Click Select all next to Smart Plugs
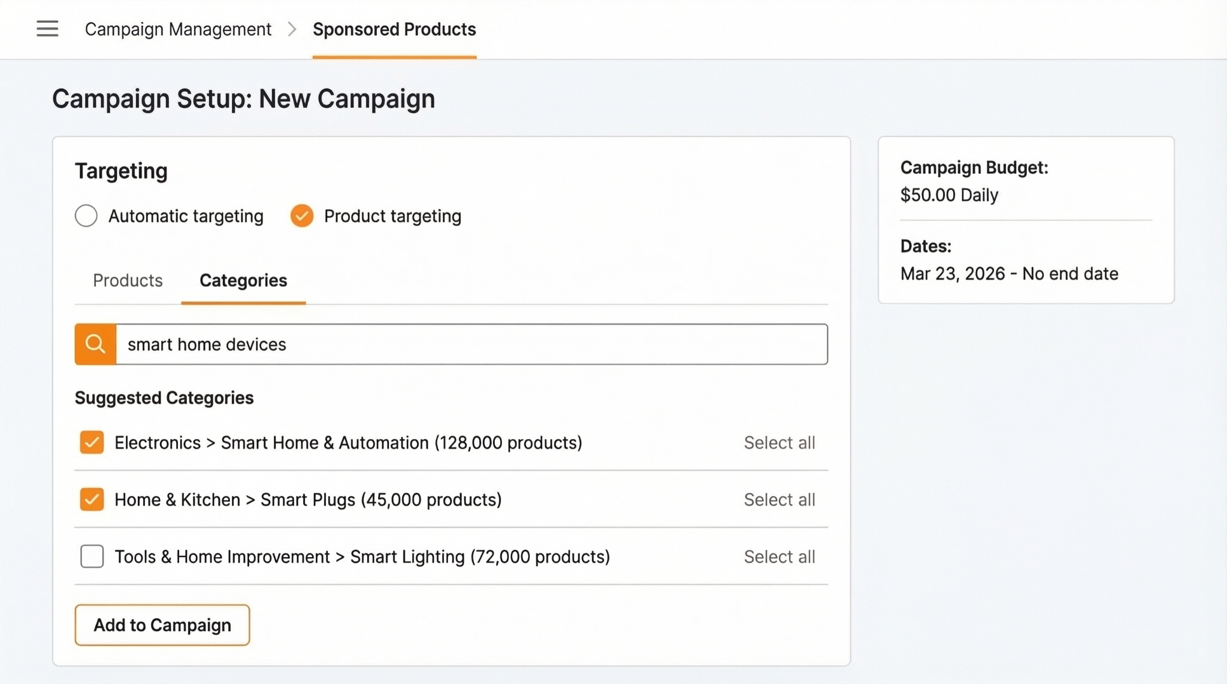Viewport: 1227px width, 684px height. point(779,500)
